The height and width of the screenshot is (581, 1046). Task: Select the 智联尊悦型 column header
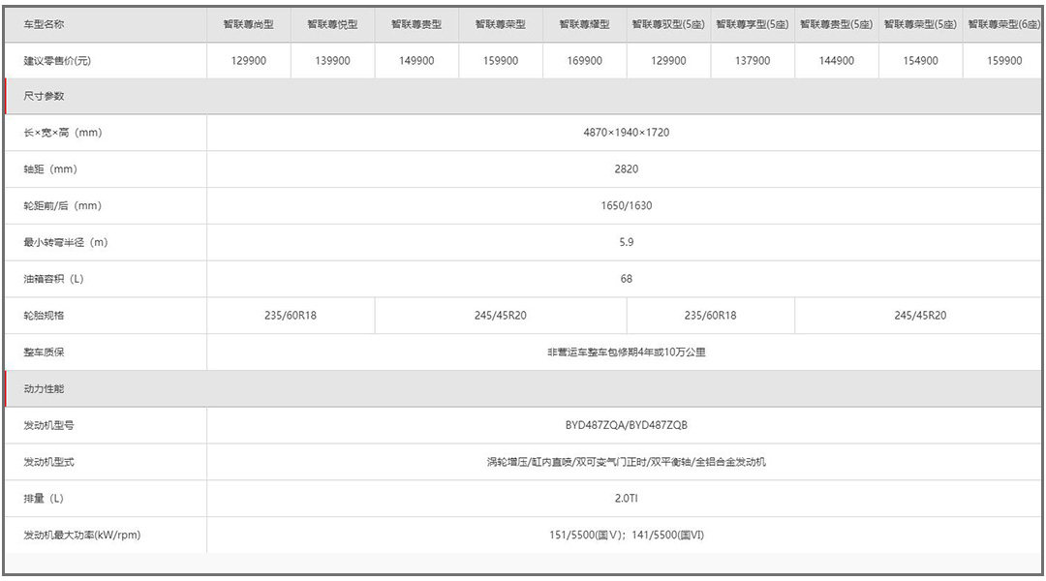[332, 24]
